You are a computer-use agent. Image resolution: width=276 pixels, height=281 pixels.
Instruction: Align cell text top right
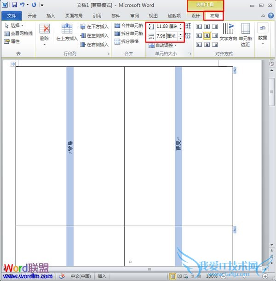point(215,27)
